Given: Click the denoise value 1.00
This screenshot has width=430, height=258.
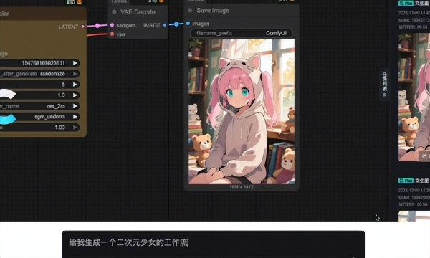Looking at the screenshot, I should pyautogui.click(x=59, y=128).
